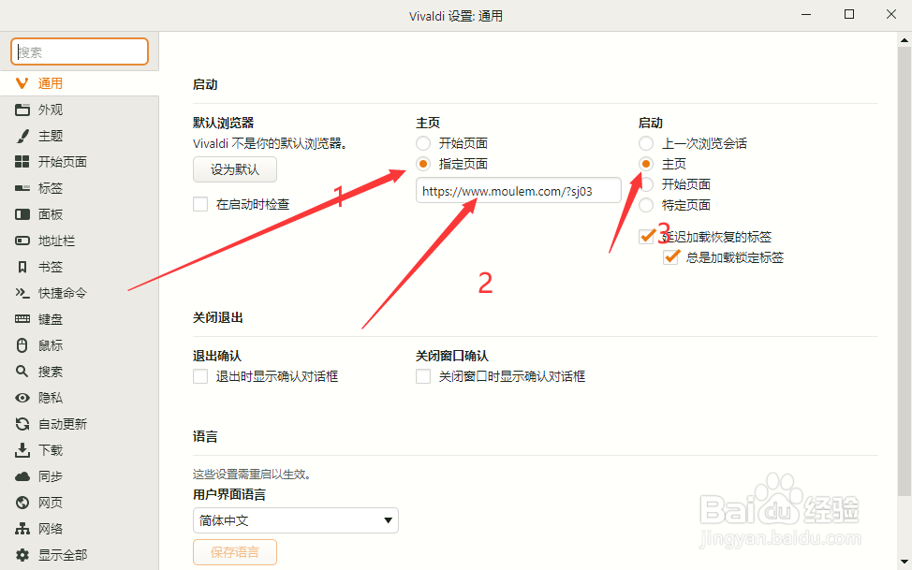The image size is (912, 570).
Task: Click the 鼠标 mouse icon
Action: pyautogui.click(x=22, y=345)
